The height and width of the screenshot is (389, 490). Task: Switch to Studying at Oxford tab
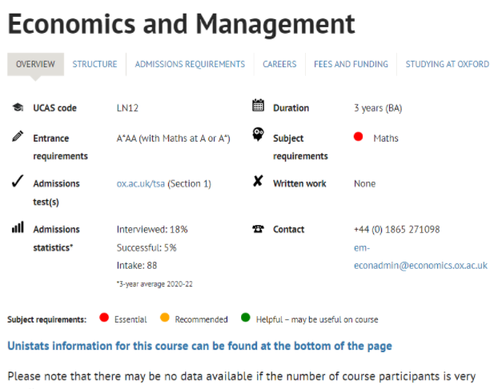(x=447, y=64)
